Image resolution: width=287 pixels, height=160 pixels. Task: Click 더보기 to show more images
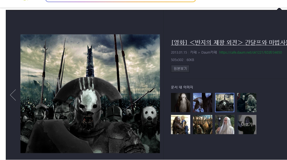(x=247, y=125)
